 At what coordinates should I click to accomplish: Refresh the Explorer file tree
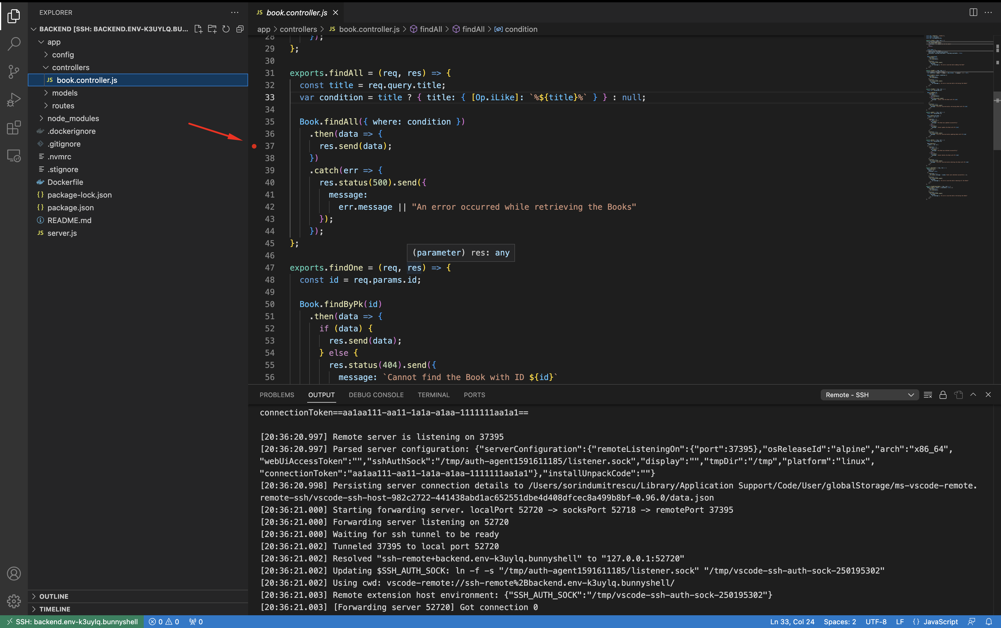[x=226, y=29]
